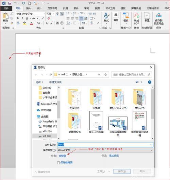Enable Save Thumbnail (保存缩略图) checkbox
This screenshot has width=170, height=180.
[58, 163]
